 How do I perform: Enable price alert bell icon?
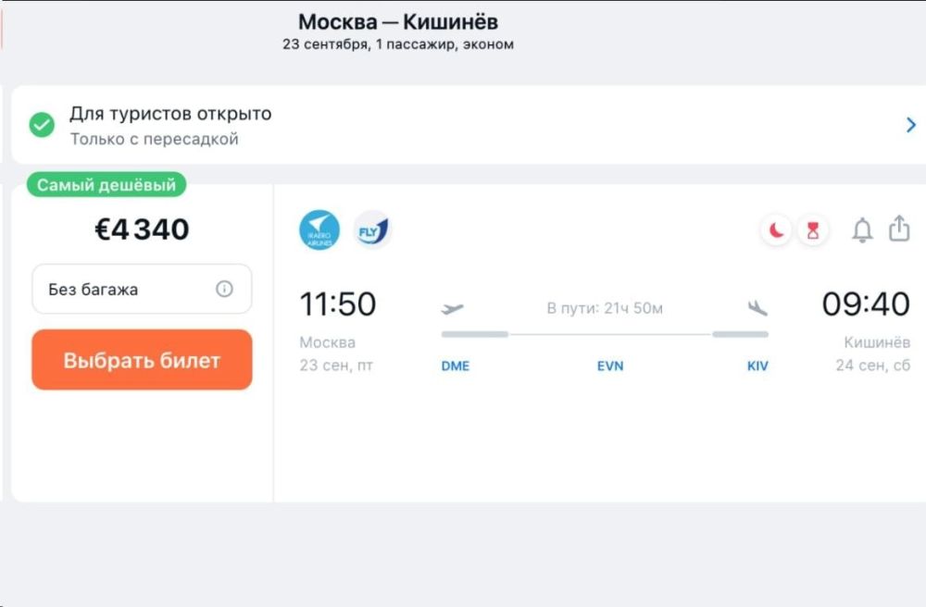[862, 229]
